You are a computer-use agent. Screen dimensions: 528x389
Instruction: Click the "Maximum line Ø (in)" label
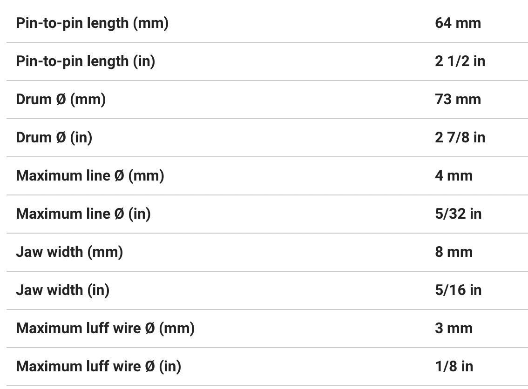(x=83, y=214)
